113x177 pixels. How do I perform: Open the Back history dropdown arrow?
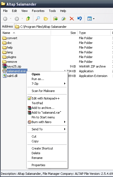[x=11, y=19]
